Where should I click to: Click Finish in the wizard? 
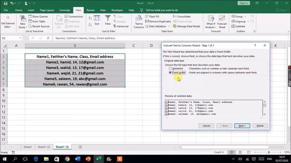click(x=260, y=126)
